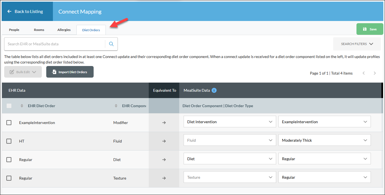Click the green Save button
This screenshot has width=385, height=195.
click(370, 29)
